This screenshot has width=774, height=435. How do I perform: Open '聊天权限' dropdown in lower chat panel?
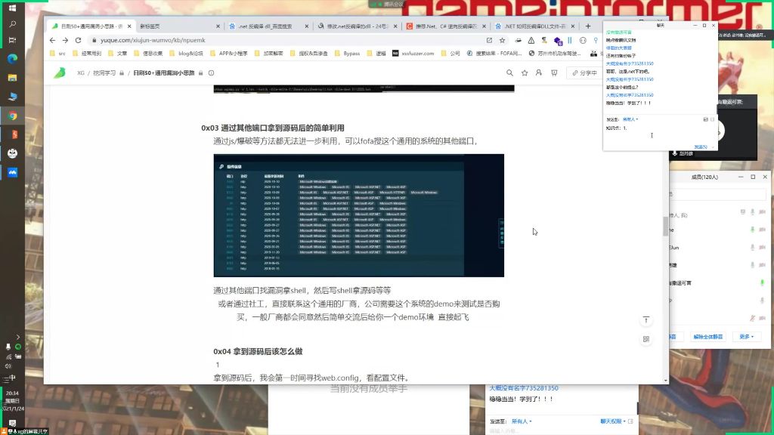[x=612, y=421]
